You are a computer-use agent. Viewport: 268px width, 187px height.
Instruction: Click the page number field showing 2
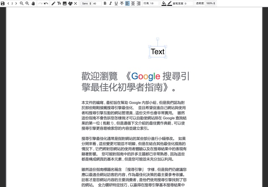[x=12, y=3]
